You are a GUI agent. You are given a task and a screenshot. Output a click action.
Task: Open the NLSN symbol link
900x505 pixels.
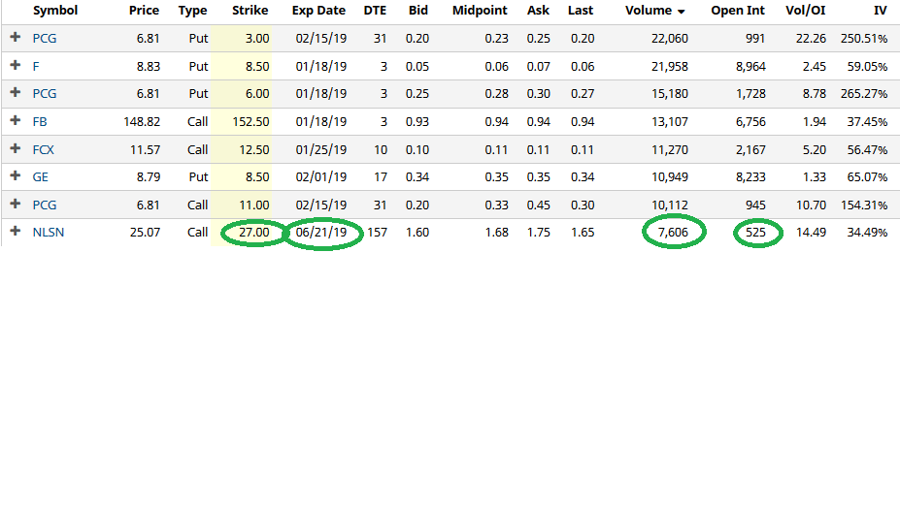[x=49, y=233]
